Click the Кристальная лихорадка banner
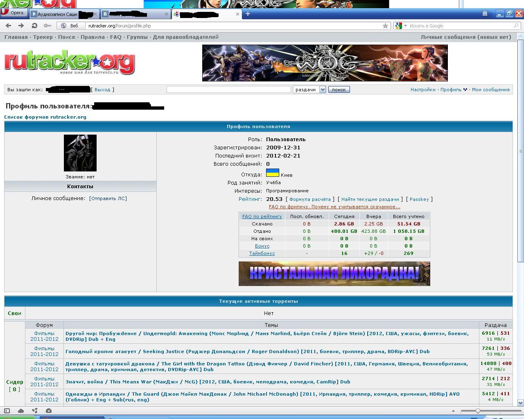Viewport: 524px width, 419px height. pos(334,274)
